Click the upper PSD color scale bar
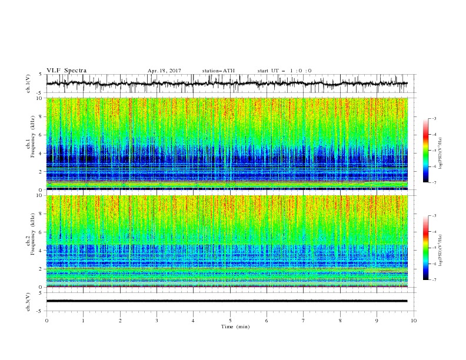 click(x=426, y=151)
